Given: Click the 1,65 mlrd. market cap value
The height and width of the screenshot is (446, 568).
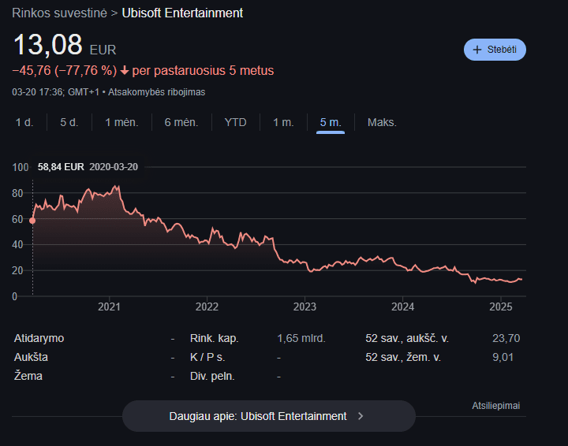Looking at the screenshot, I should pos(301,338).
